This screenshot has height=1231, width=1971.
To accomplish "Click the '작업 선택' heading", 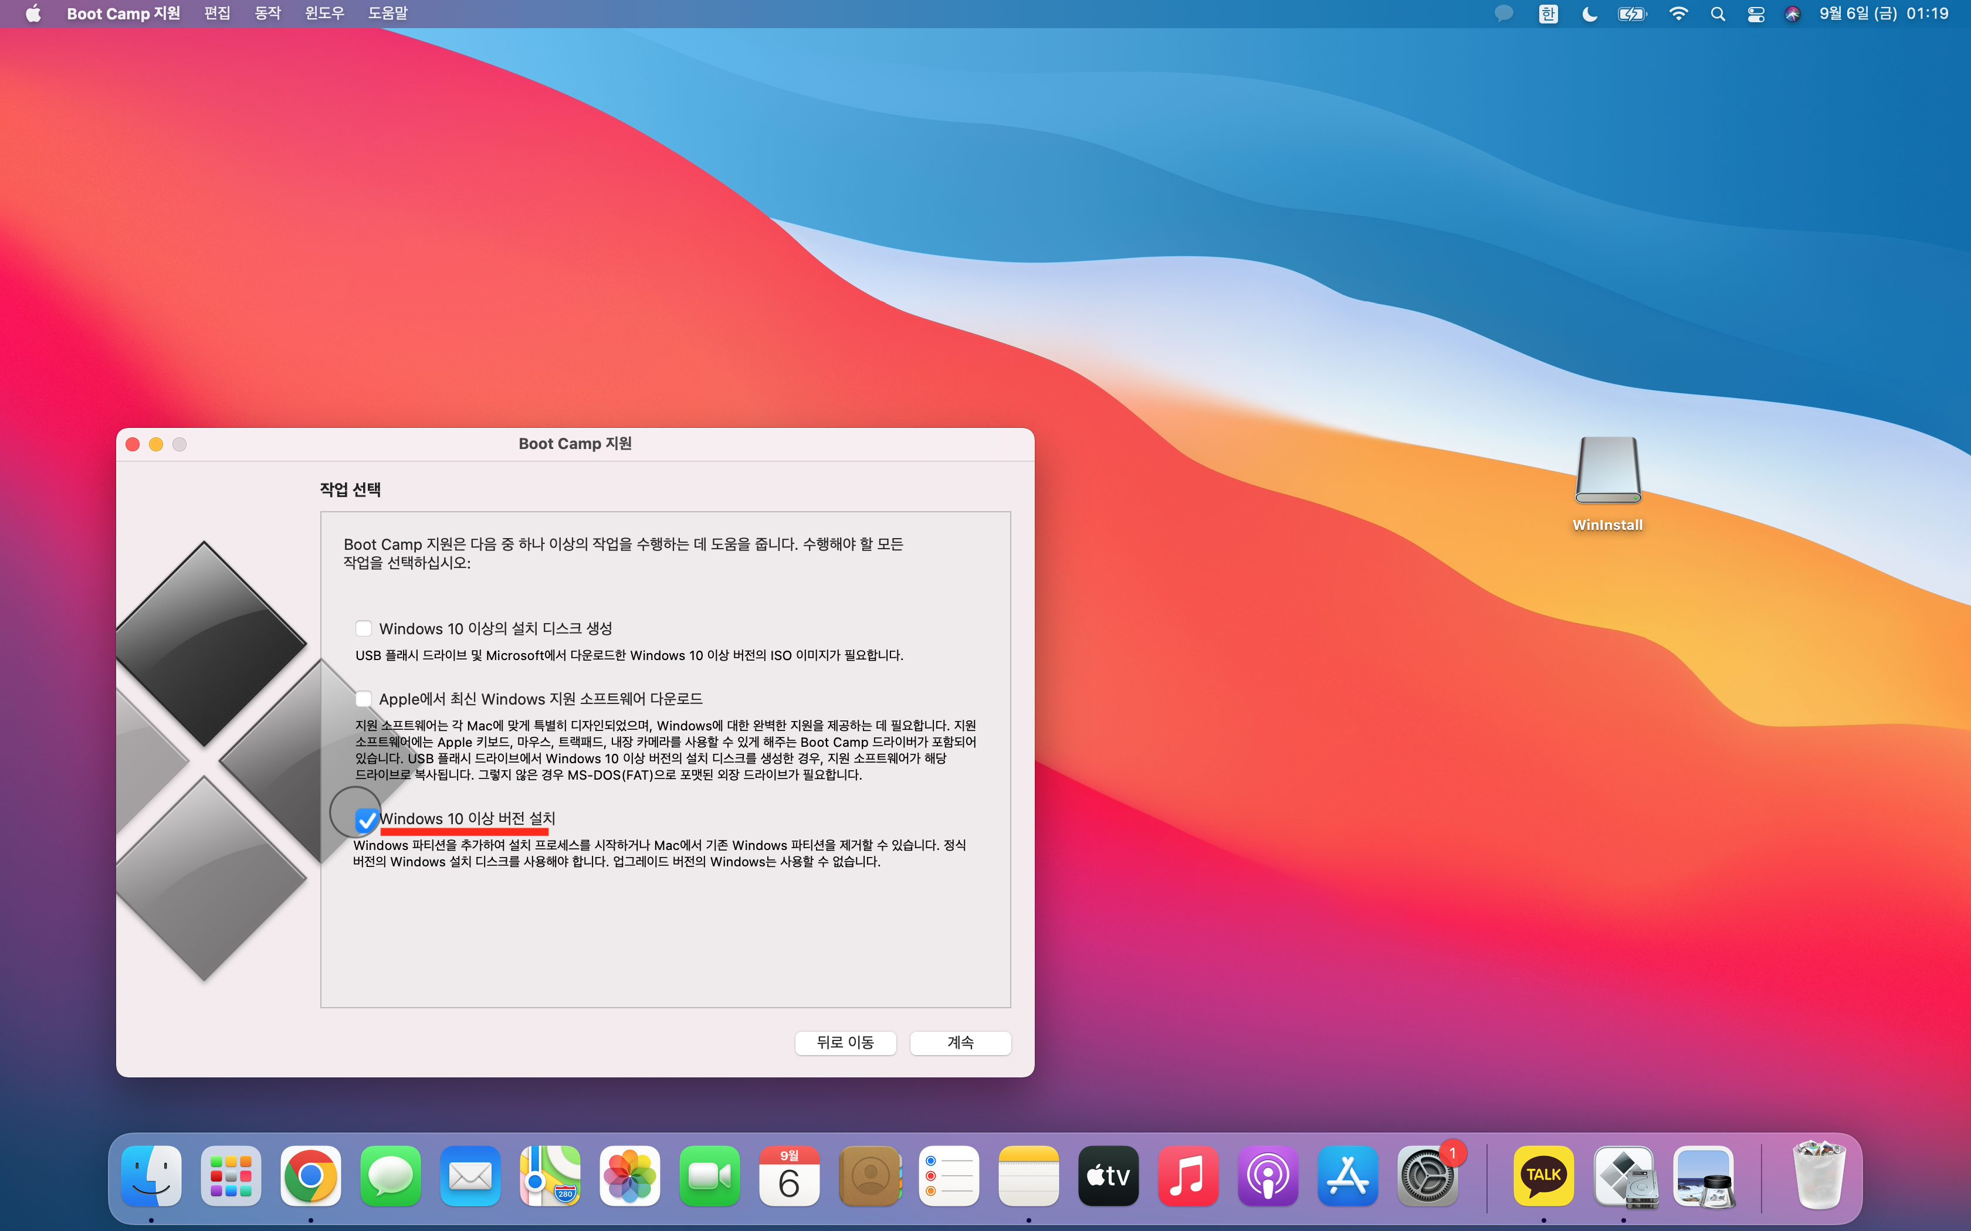I will pyautogui.click(x=350, y=489).
